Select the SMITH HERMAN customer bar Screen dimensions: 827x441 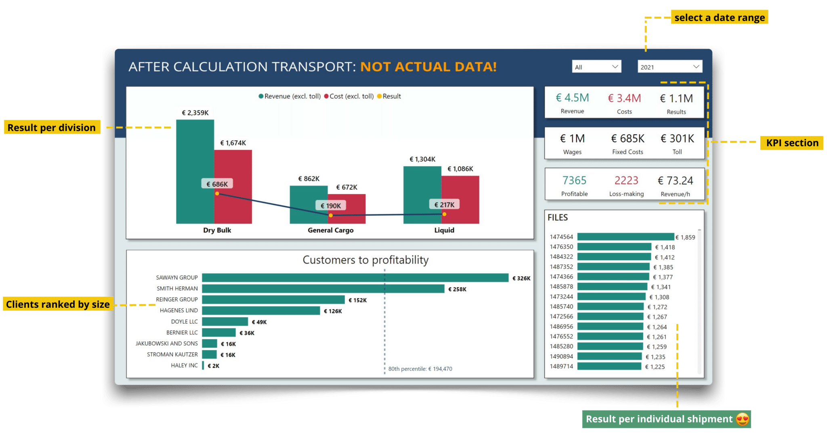[323, 288]
